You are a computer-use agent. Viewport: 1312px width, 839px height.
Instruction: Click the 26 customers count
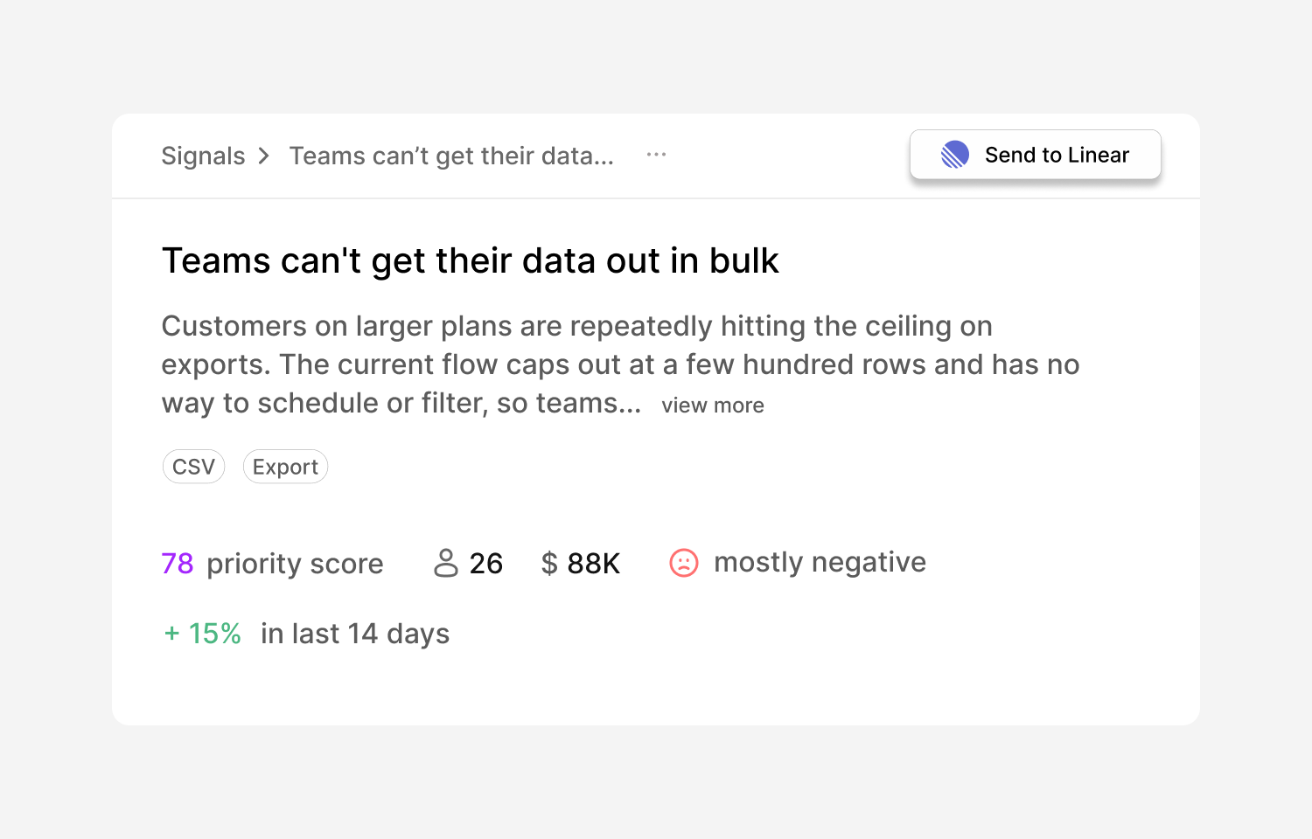486,564
